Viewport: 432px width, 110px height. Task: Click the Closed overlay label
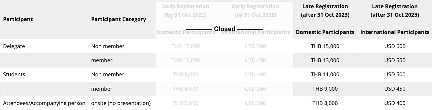point(225,29)
